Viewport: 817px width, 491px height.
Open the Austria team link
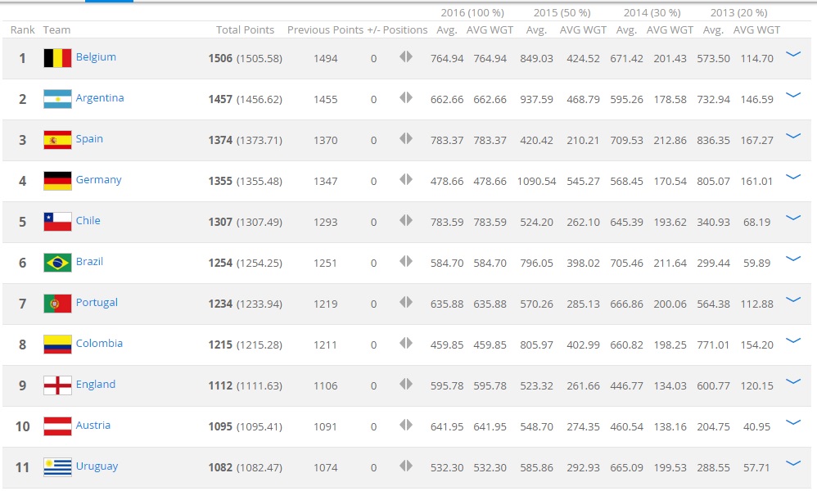point(93,425)
